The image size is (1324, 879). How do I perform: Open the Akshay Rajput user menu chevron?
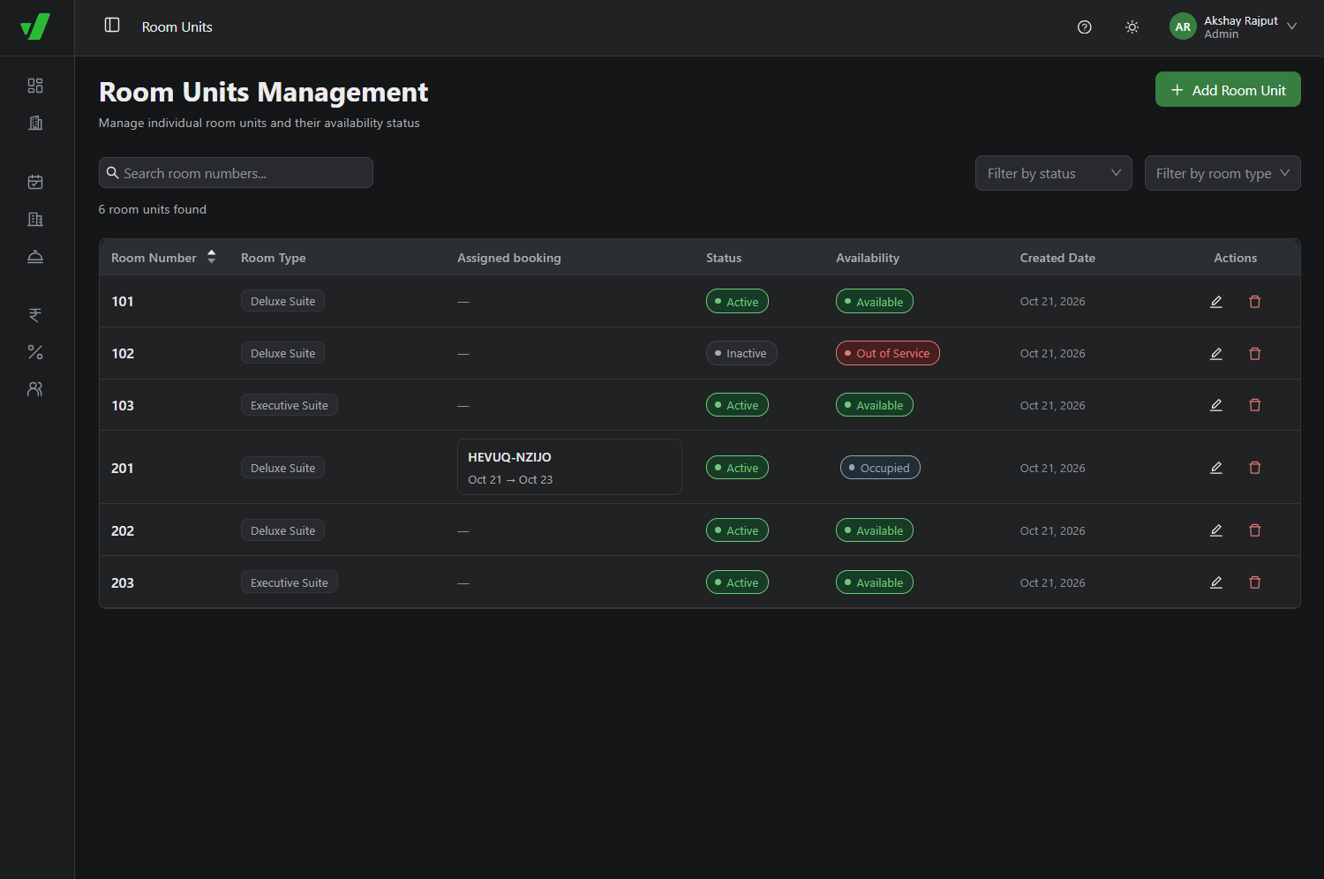(1292, 26)
